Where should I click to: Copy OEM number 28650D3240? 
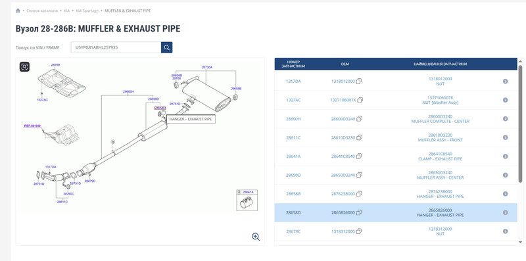[359, 175]
